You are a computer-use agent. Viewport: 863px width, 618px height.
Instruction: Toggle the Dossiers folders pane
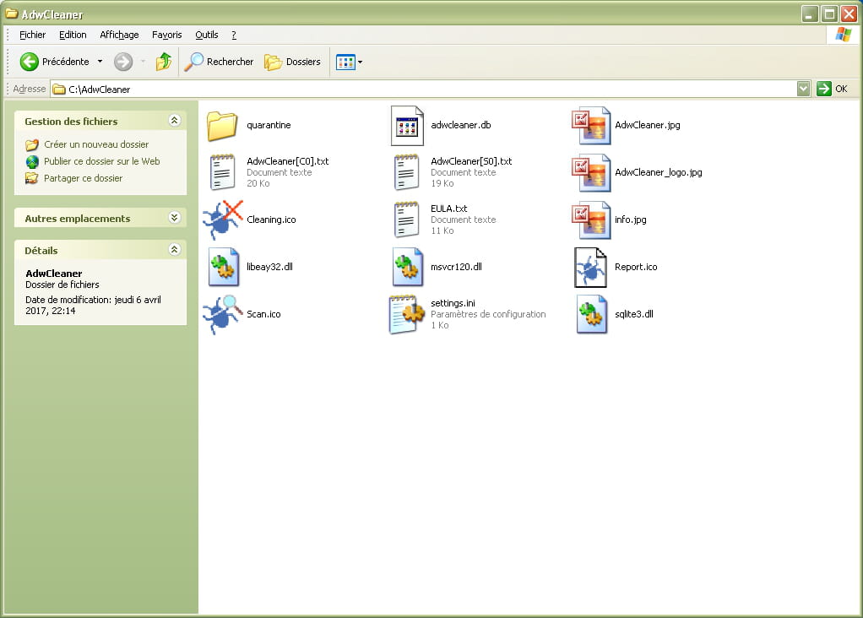coord(293,62)
